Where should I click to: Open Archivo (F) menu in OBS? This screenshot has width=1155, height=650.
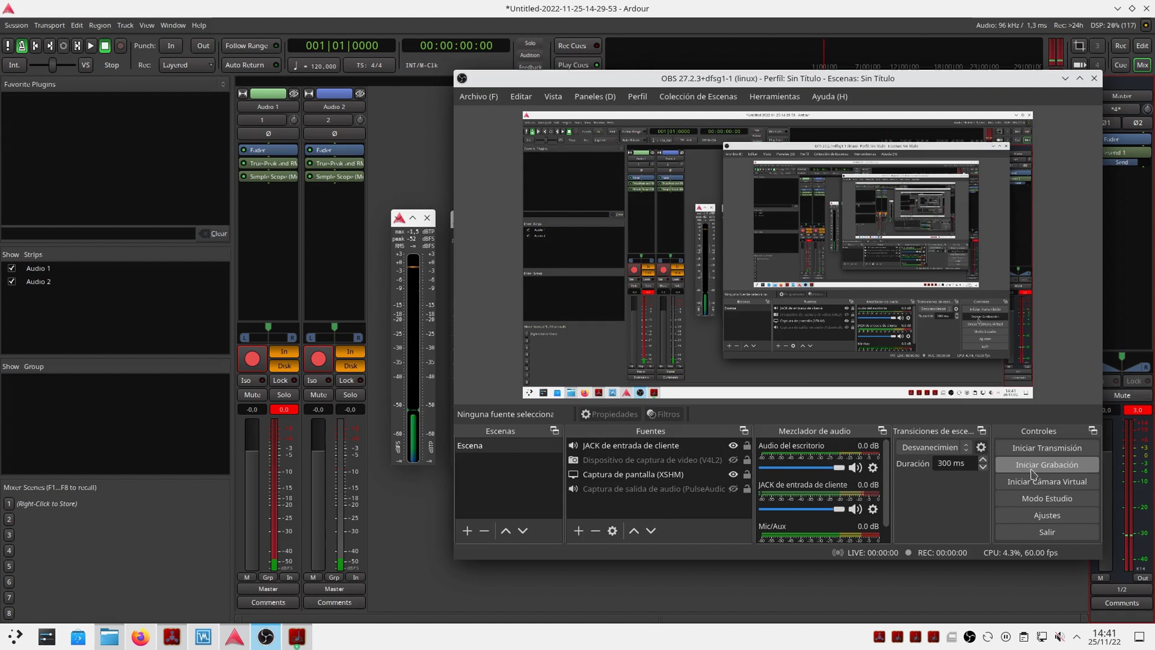478,96
